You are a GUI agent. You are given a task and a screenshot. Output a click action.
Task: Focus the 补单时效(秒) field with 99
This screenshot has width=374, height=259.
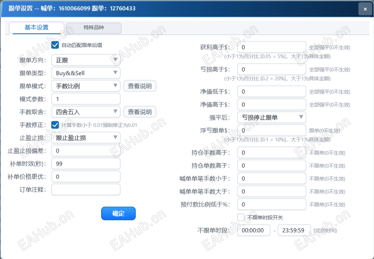coord(86,164)
